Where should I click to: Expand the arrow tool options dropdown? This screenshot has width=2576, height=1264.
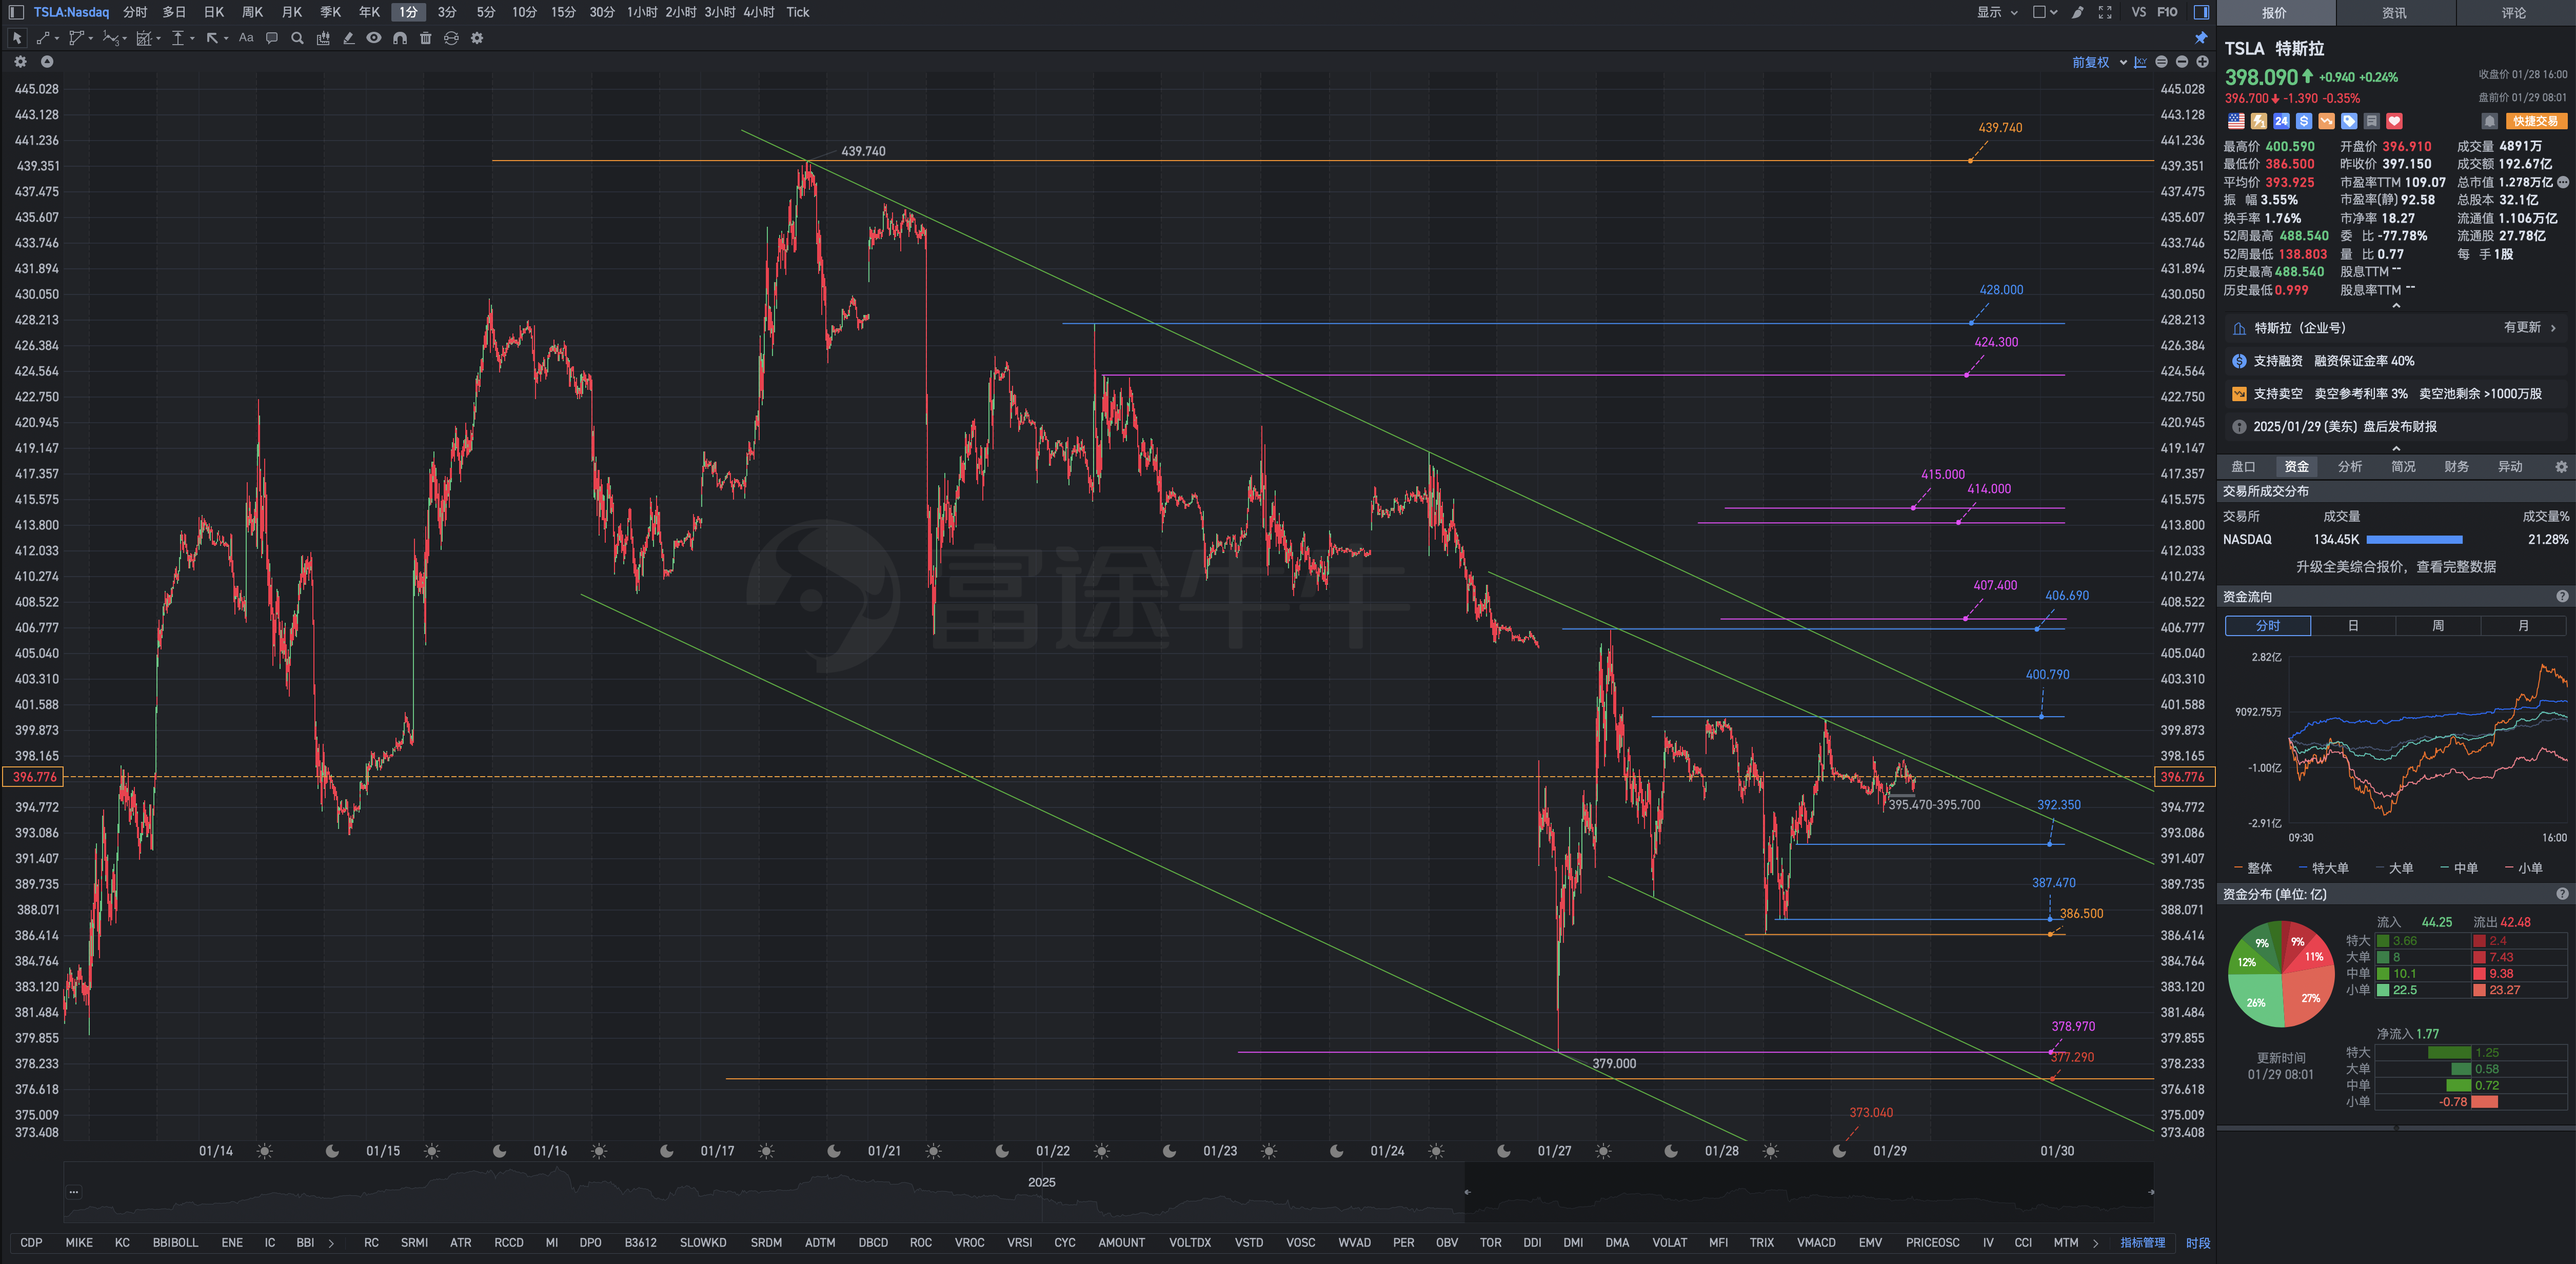226,38
